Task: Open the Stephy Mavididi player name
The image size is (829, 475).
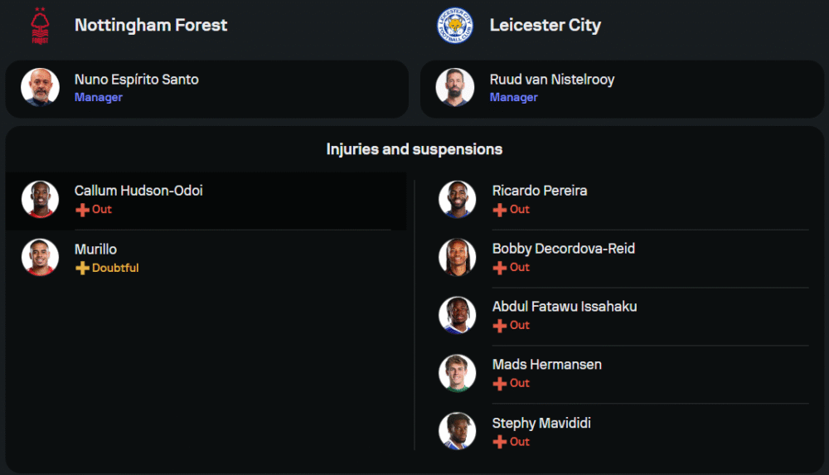Action: point(541,424)
